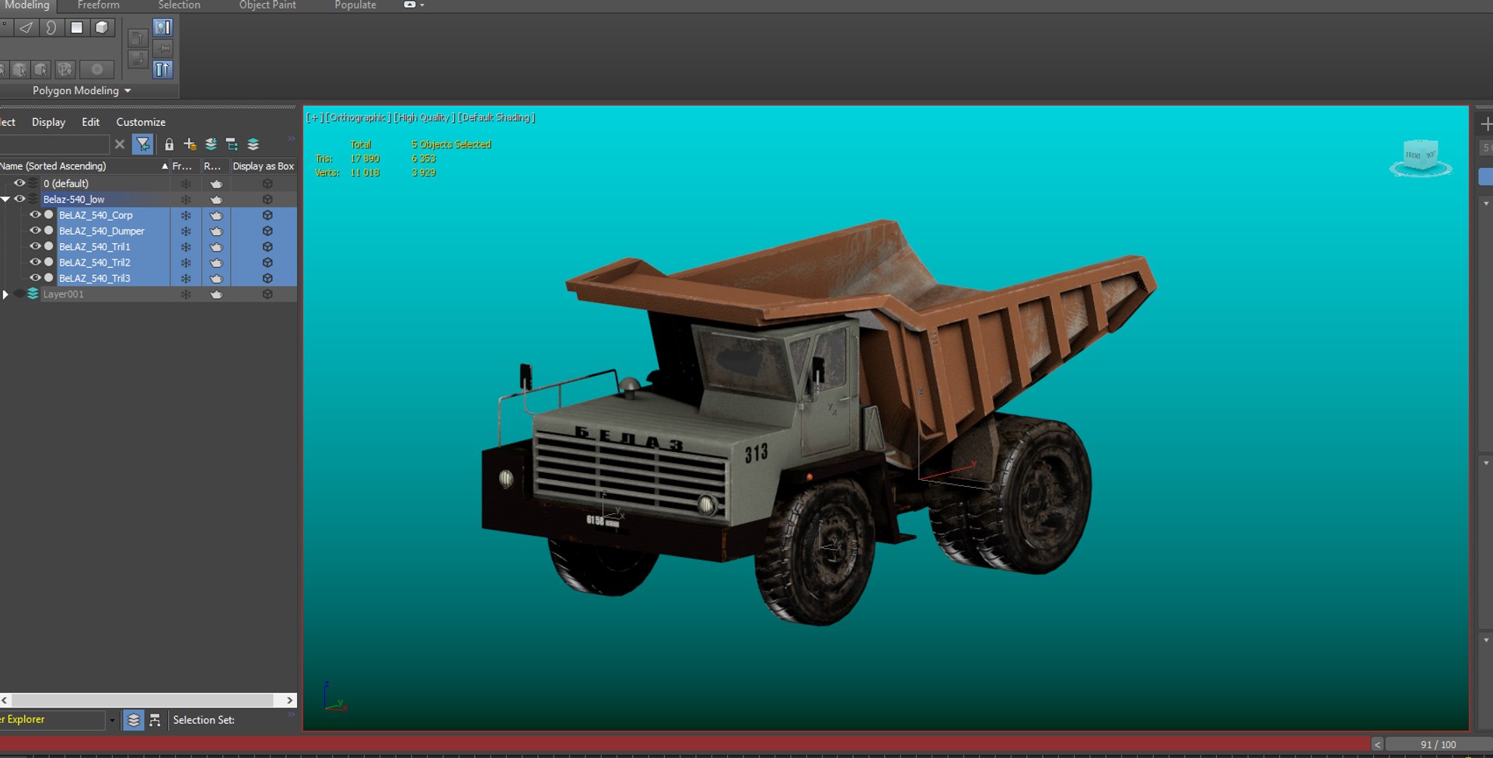Collapse the Belaz-540_low layer tree
The width and height of the screenshot is (1493, 758).
pos(5,200)
